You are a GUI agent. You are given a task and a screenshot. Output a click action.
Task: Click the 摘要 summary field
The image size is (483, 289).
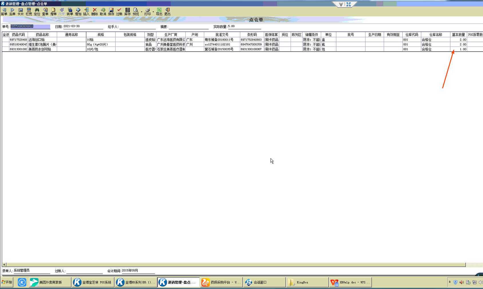coord(188,27)
